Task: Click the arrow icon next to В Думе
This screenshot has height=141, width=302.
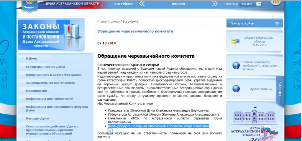Action: point(22,59)
